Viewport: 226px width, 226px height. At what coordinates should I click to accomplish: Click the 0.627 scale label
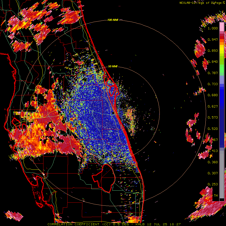click(213, 106)
